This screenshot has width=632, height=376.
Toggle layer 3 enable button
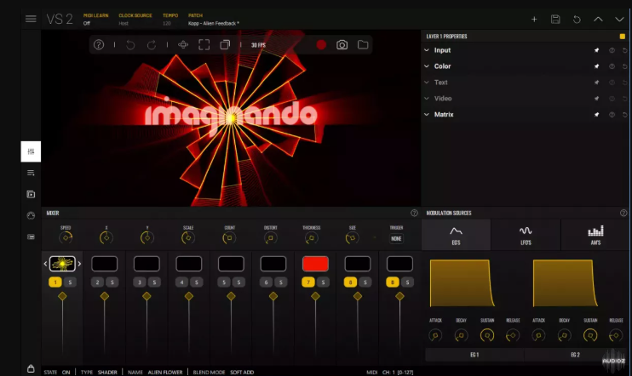(x=140, y=282)
